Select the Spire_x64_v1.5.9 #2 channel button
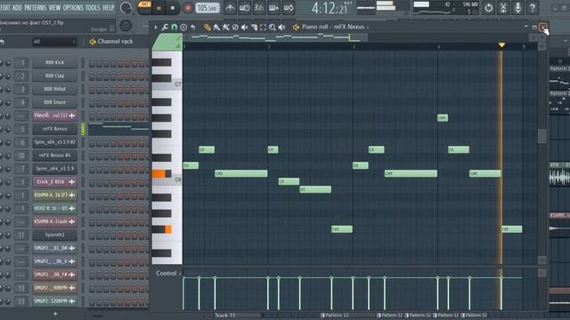This screenshot has width=570, height=320. click(54, 142)
